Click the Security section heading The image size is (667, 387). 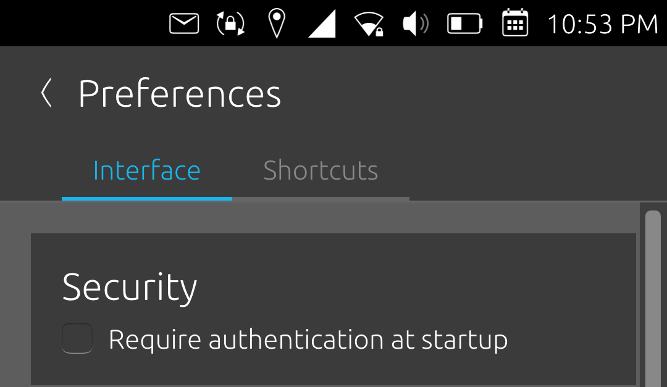pos(130,287)
